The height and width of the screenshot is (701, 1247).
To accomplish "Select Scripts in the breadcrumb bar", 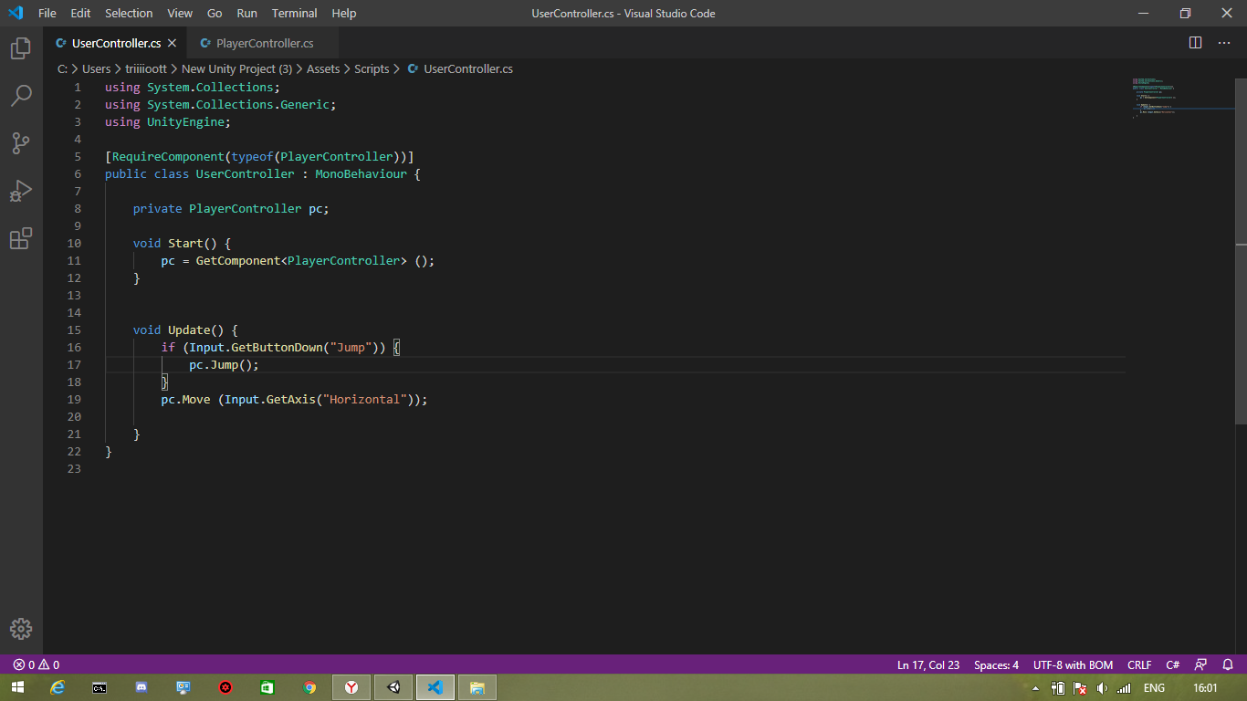I will pos(372,68).
